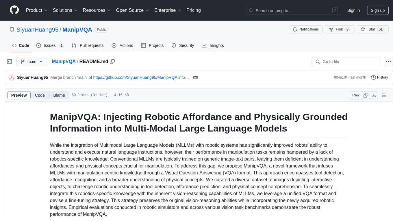The image size is (393, 221).
Task: Switch to the Pull requests tab
Action: pos(88,45)
